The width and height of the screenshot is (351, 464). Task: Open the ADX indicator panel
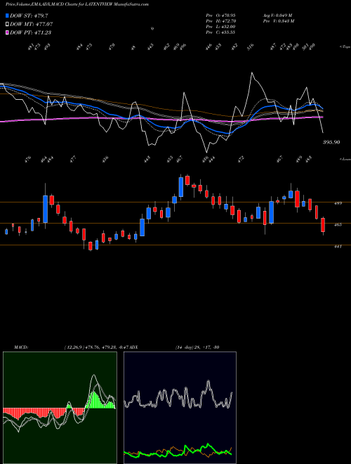(180, 408)
